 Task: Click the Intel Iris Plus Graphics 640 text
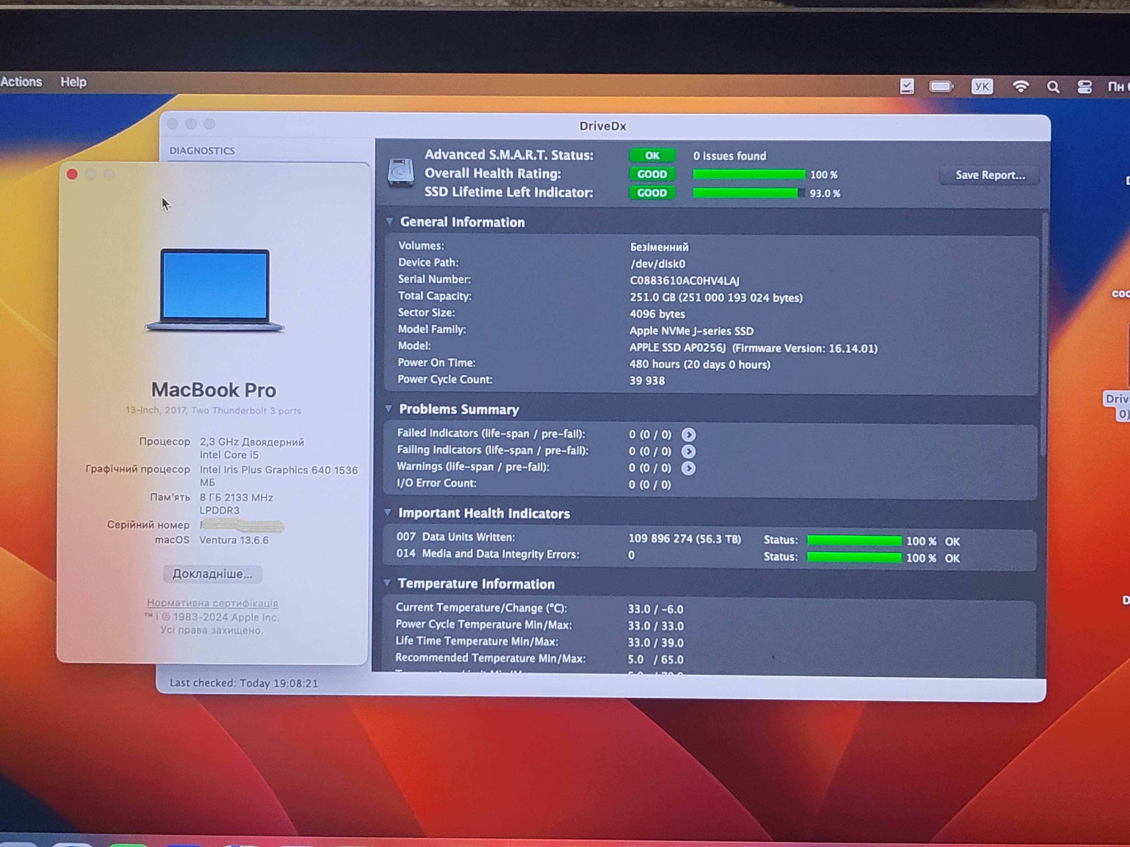[279, 476]
